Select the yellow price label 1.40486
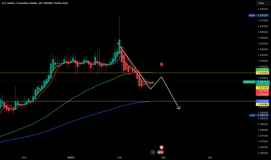This screenshot has height=160, width=271. point(262,104)
